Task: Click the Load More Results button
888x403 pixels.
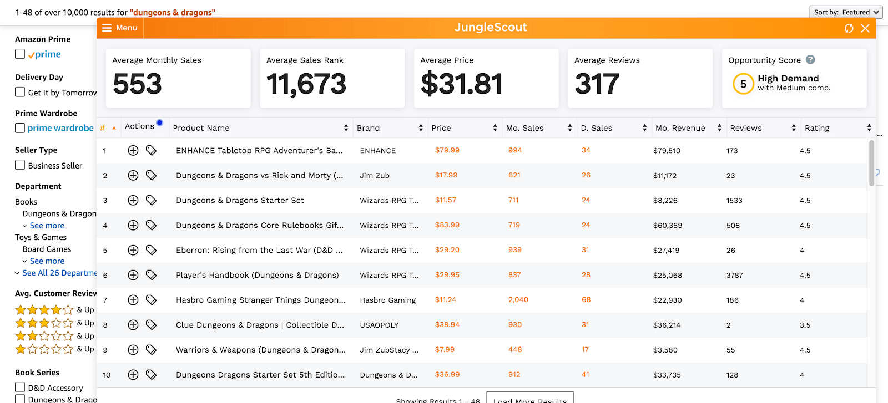Action: pos(529,399)
